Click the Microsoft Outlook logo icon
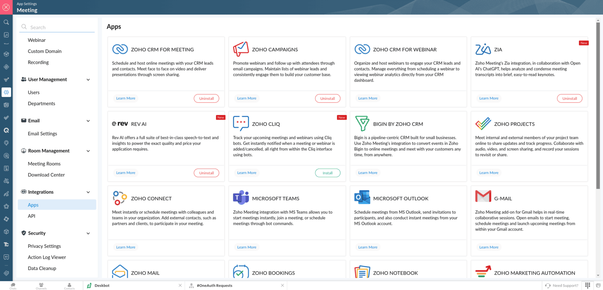The width and height of the screenshot is (603, 290). 362,198
